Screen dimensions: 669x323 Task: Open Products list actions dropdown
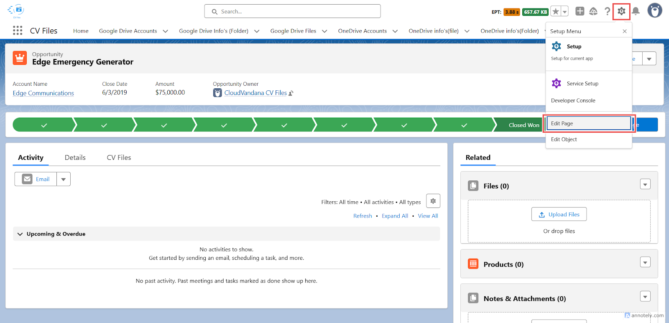coord(645,262)
